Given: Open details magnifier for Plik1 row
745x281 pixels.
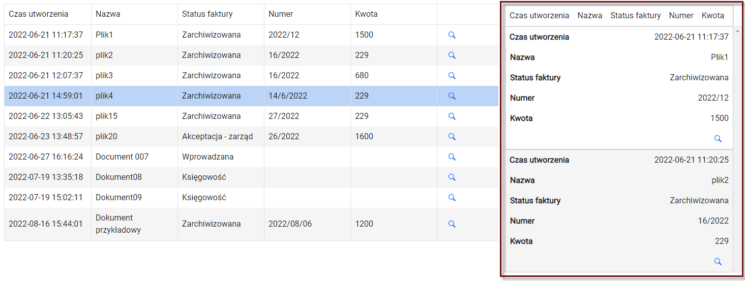Looking at the screenshot, I should [x=452, y=35].
